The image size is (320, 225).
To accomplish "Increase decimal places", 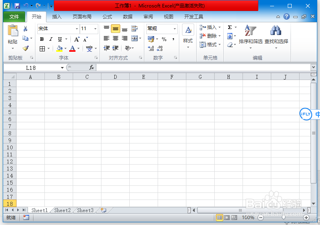I will click(151, 49).
